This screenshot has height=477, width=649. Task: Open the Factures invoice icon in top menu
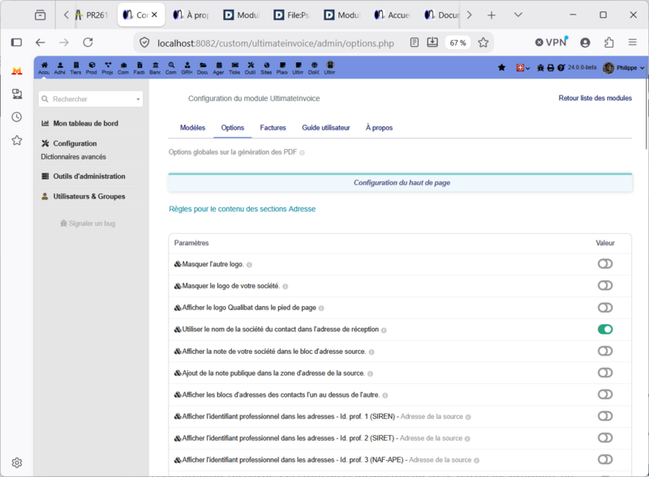(139, 68)
